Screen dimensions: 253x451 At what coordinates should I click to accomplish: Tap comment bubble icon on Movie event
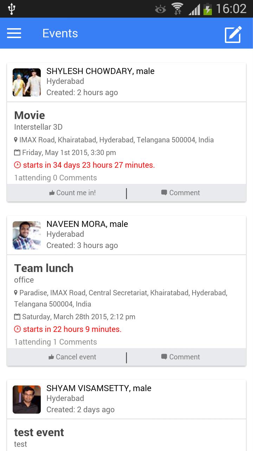point(164,192)
